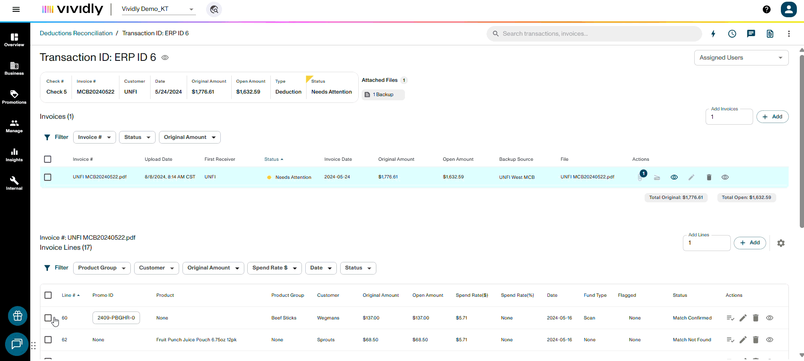Screen dimensions: 804x361
Task: Open the three-dot more options menu
Action: click(789, 34)
